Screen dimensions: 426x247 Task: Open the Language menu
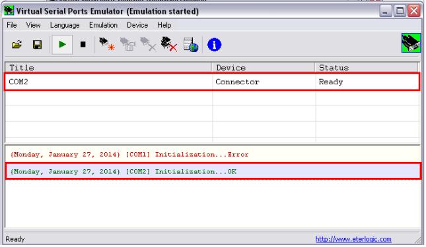point(65,25)
